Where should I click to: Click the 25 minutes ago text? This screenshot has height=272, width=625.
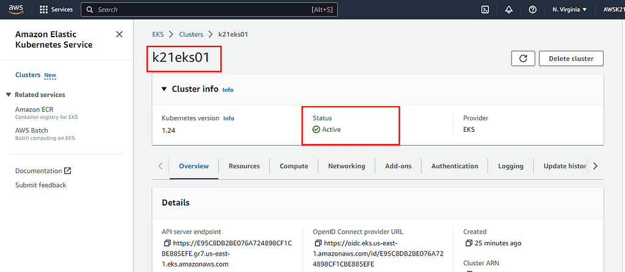click(497, 243)
